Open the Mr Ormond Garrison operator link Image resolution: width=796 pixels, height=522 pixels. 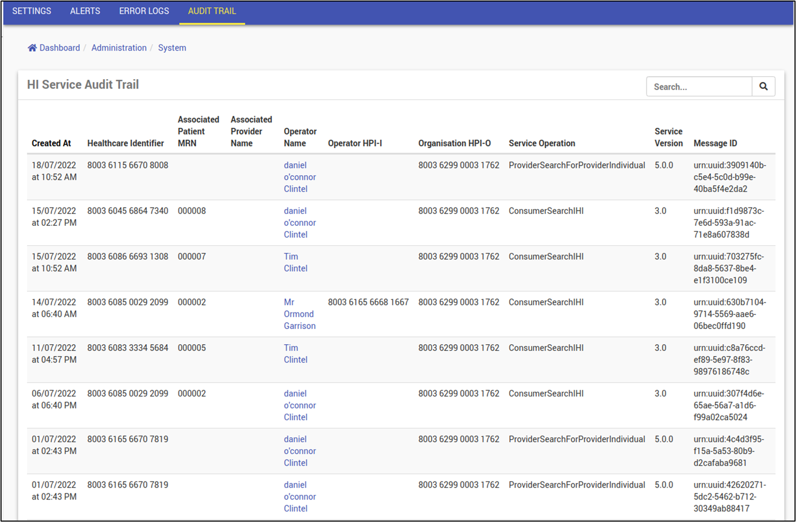pyautogui.click(x=299, y=314)
